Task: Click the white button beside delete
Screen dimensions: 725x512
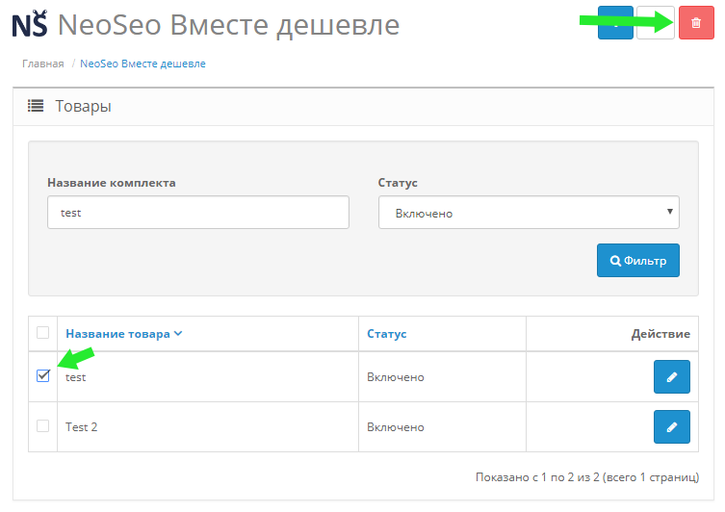Action: point(655,23)
